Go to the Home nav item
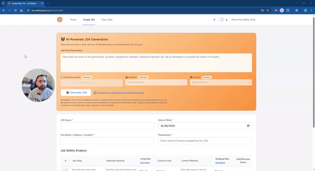The width and height of the screenshot is (315, 171). (73, 20)
